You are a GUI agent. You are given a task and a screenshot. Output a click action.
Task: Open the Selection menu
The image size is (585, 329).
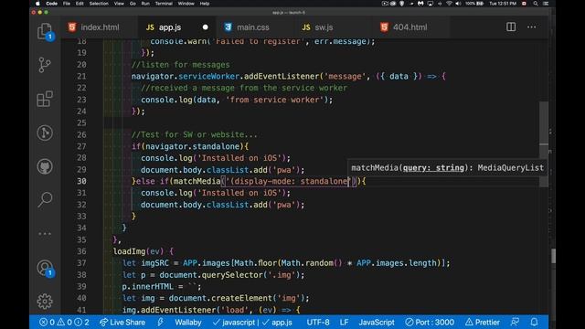99,4
